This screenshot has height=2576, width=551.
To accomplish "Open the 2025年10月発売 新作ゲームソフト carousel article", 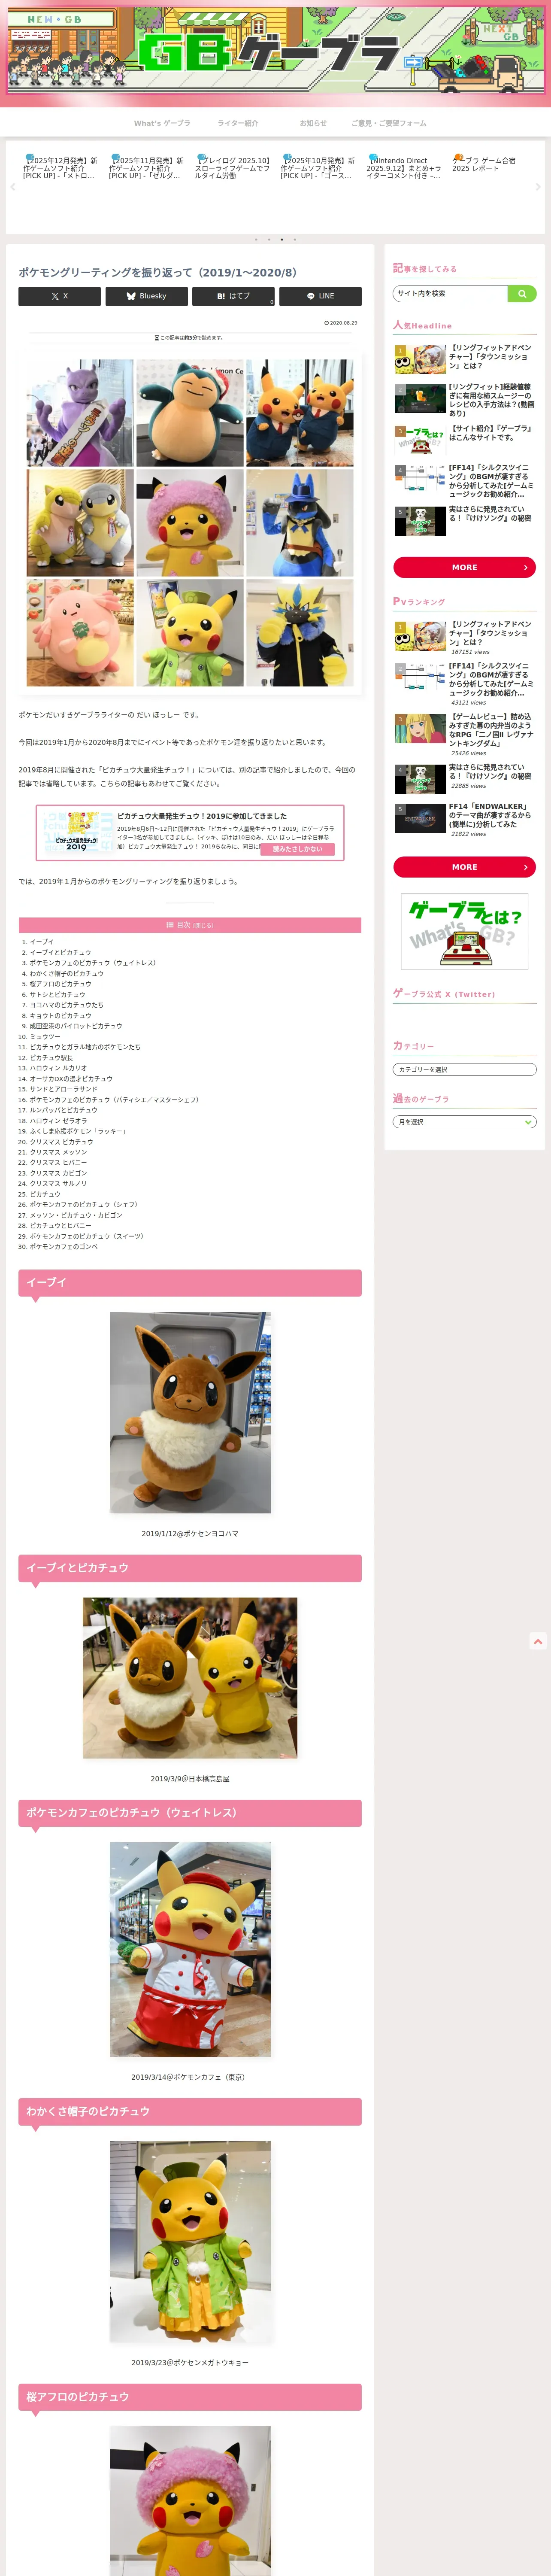I will point(319,167).
